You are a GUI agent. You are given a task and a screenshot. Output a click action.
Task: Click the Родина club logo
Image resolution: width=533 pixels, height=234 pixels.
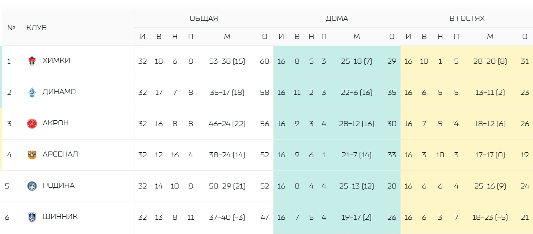32,186
